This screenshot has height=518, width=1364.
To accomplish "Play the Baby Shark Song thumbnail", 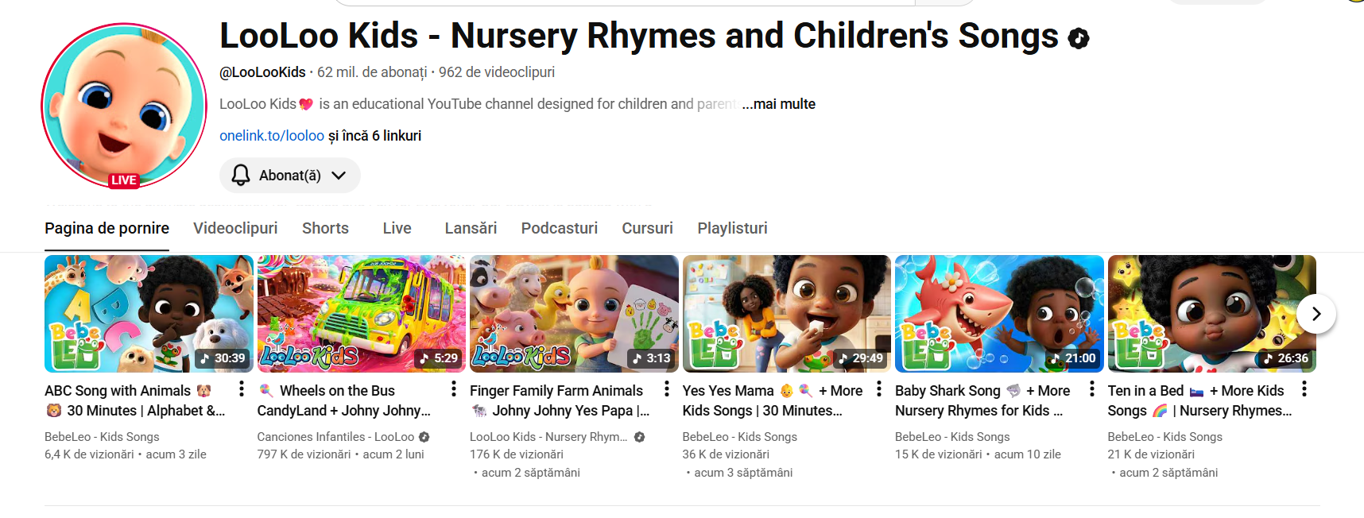I will pyautogui.click(x=999, y=314).
